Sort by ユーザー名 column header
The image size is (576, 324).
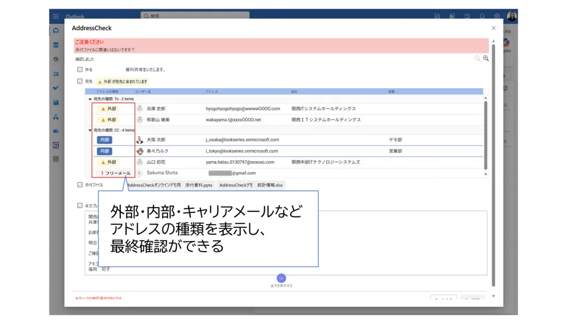click(x=143, y=92)
